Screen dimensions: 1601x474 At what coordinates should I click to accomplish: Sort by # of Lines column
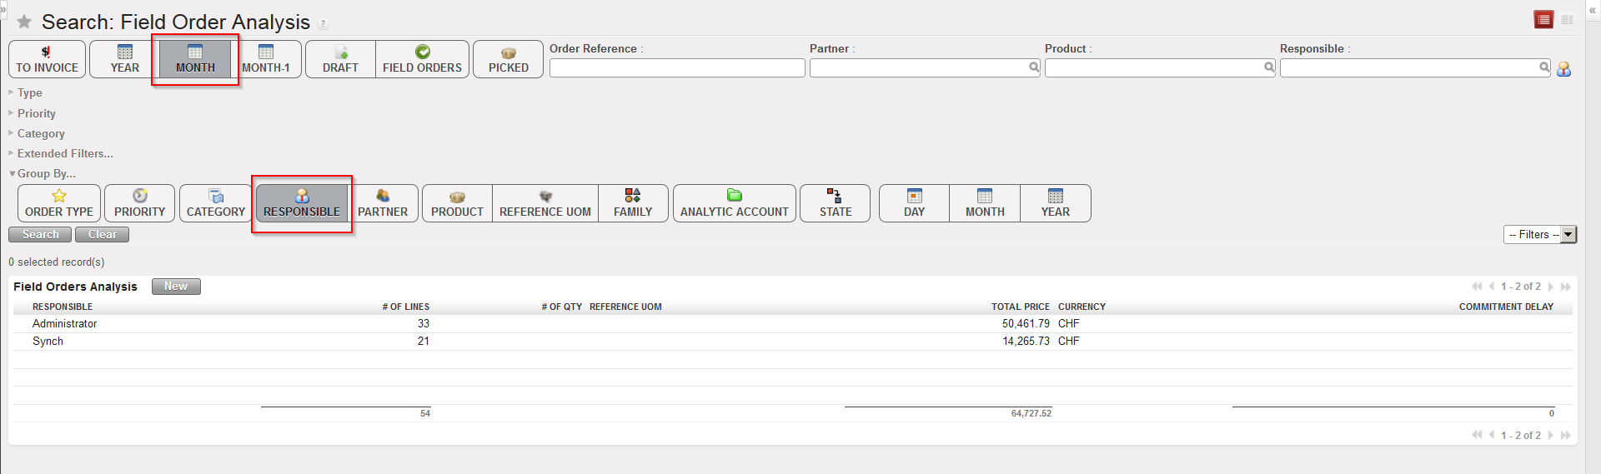(x=406, y=307)
